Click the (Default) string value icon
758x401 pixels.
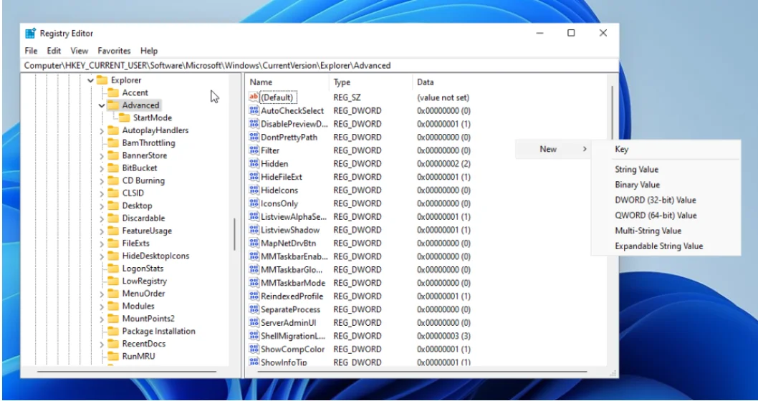point(254,97)
